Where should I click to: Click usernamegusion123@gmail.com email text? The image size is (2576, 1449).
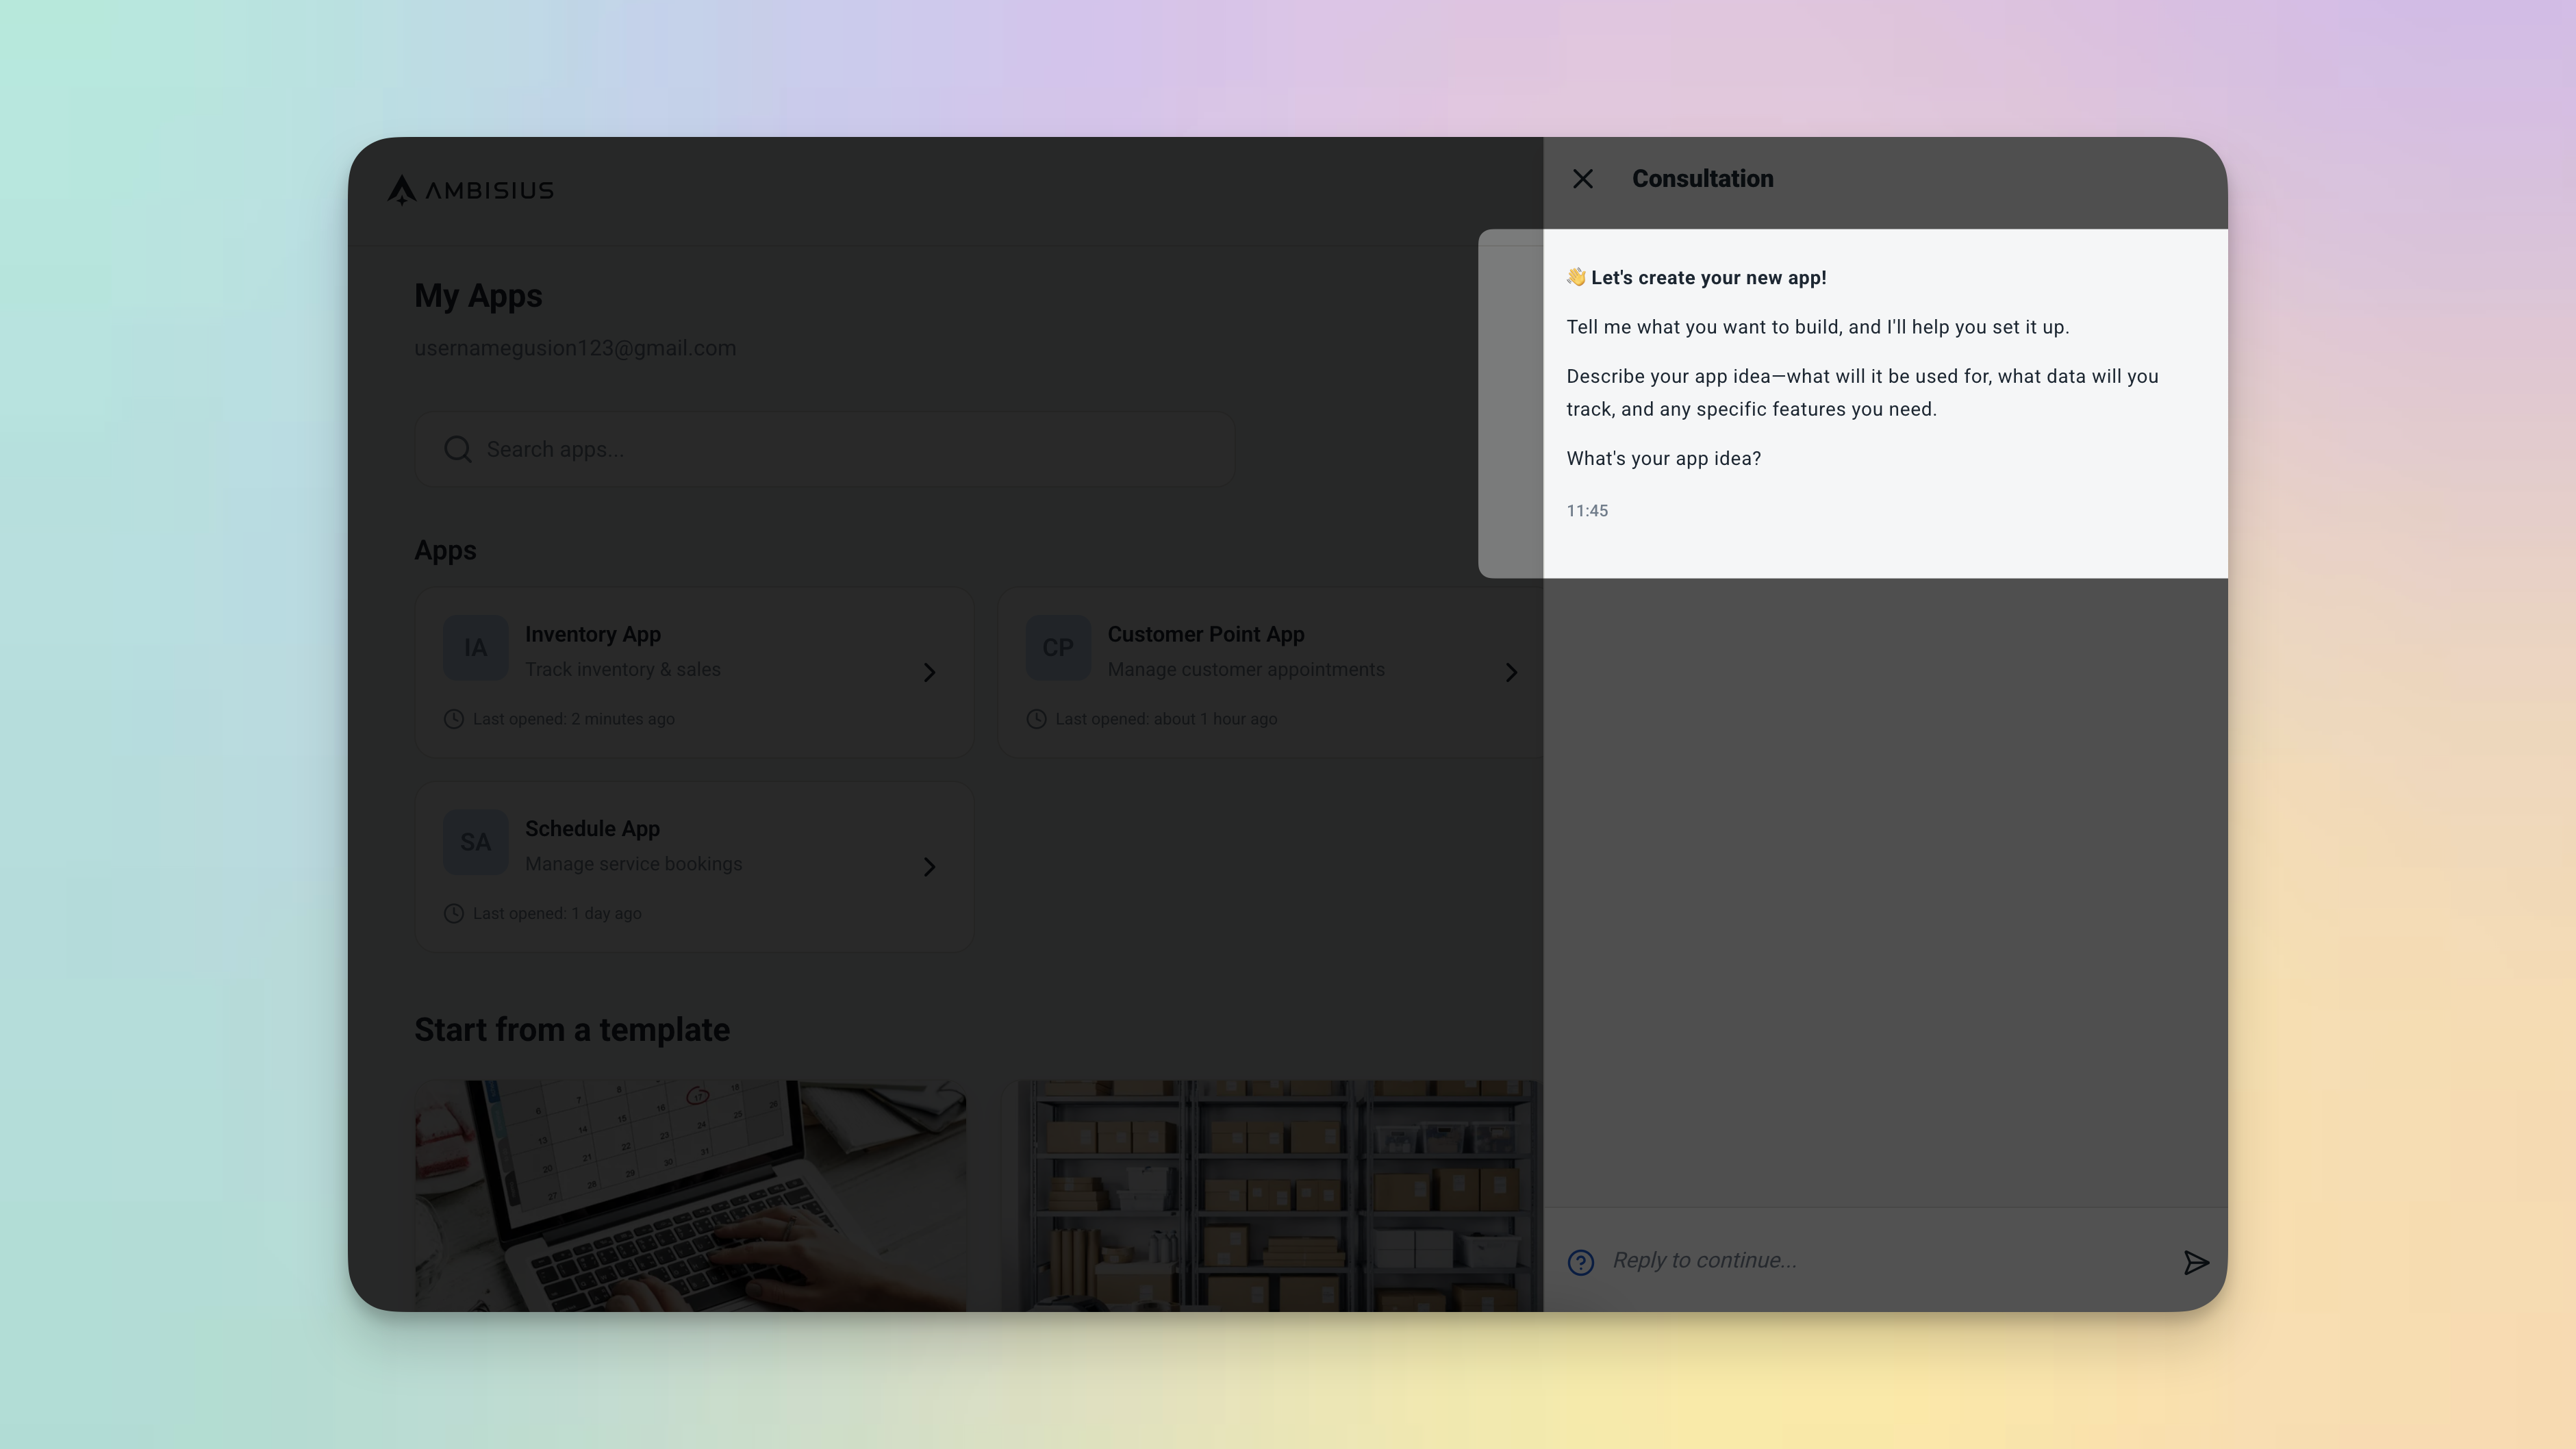pyautogui.click(x=575, y=348)
